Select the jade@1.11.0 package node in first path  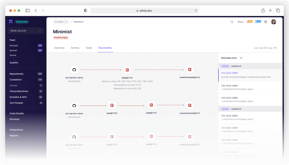point(127,70)
